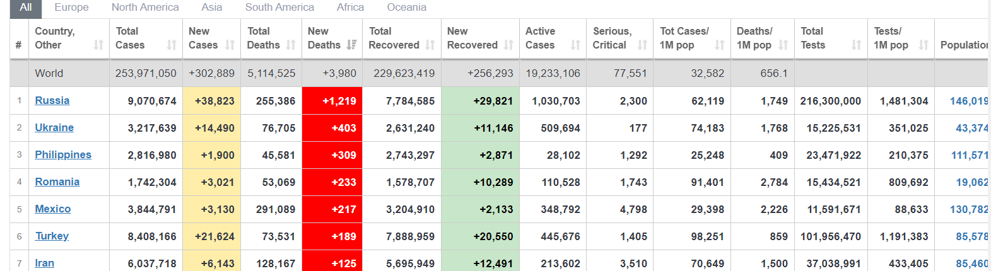This screenshot has width=991, height=271.
Task: Click Serious, Critical sort arrows
Action: coord(642,45)
